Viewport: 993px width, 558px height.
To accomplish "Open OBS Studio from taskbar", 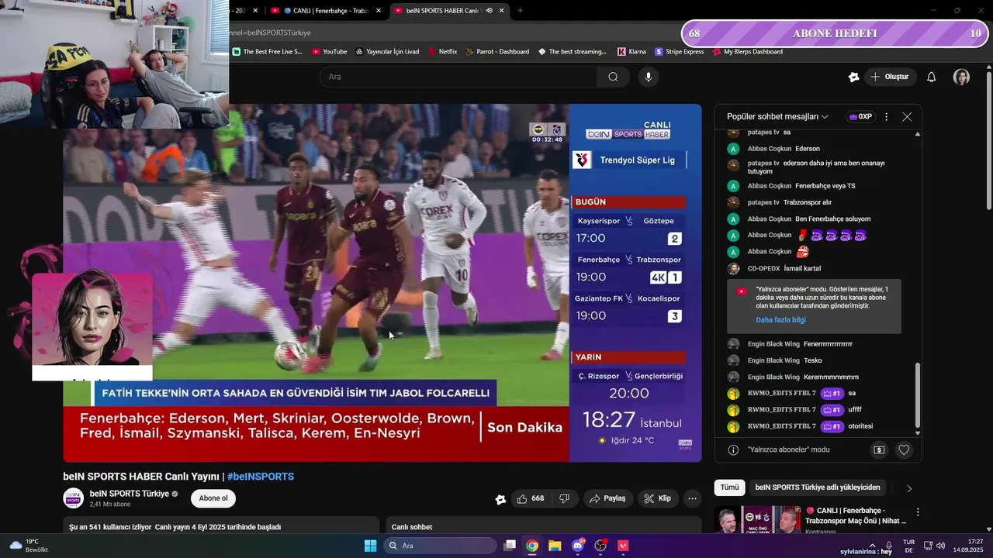I will click(600, 546).
